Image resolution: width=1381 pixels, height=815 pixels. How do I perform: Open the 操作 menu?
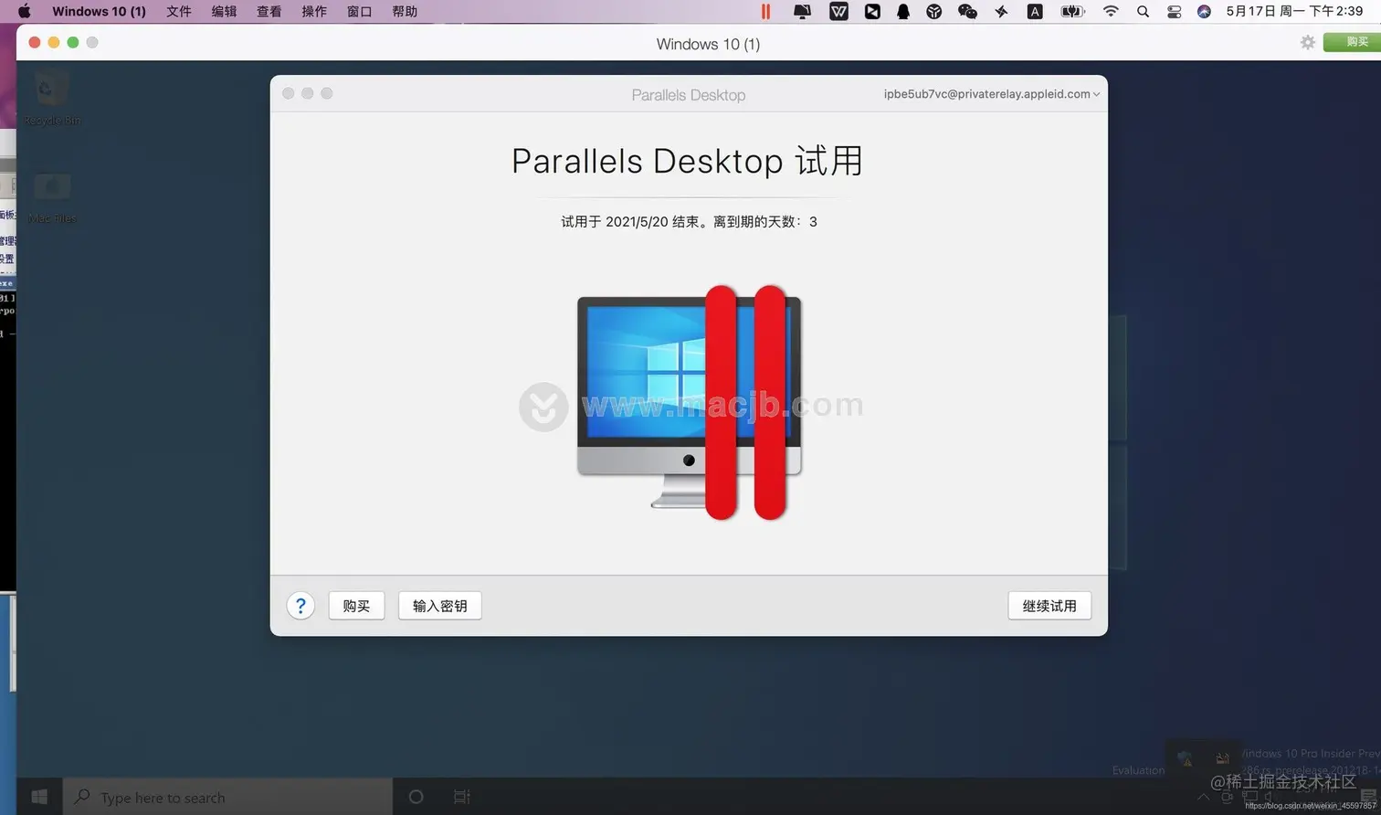[x=314, y=11]
